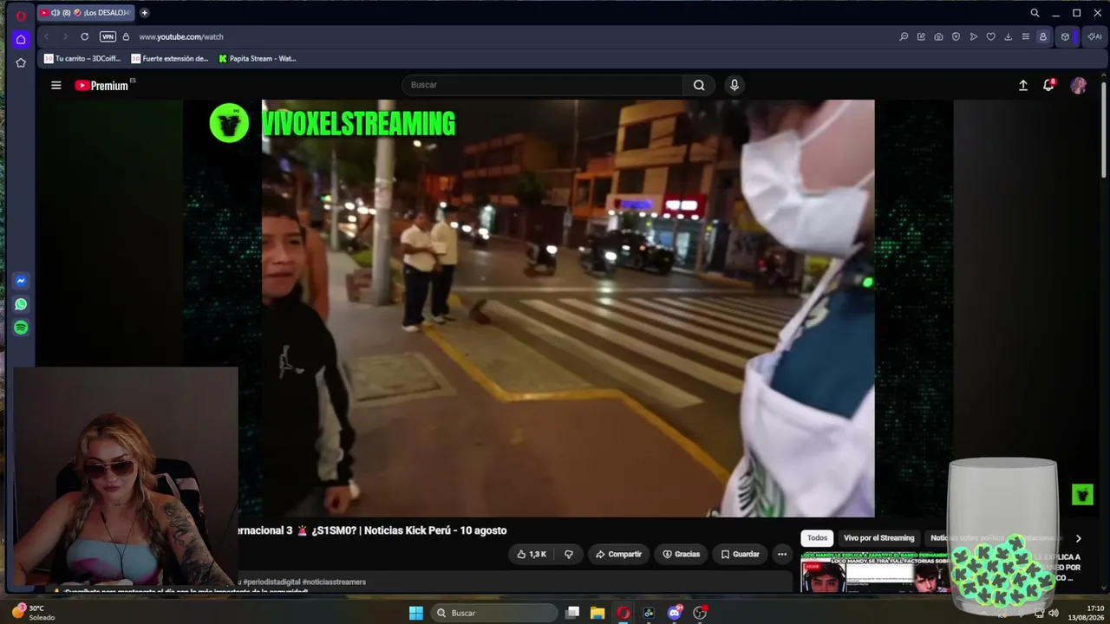The width and height of the screenshot is (1110, 624).
Task: Open Spotify in the Opera sidebar
Action: [x=21, y=328]
